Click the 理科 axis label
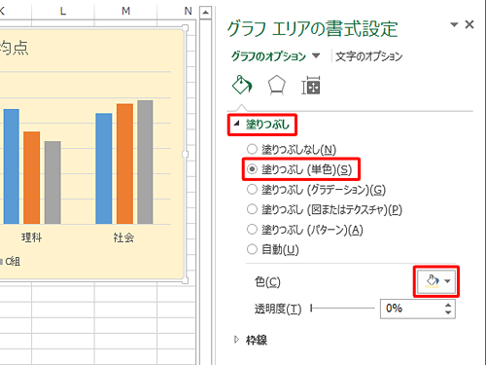The image size is (486, 365). tap(31, 237)
